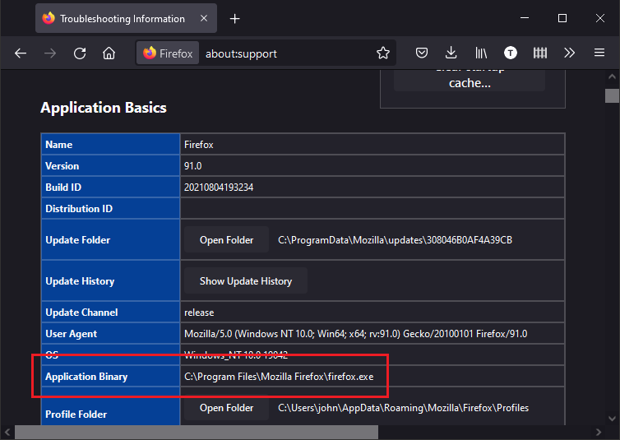Expand the toolbar overflow chevron for more tools
Screen dimensions: 620x440
point(569,53)
